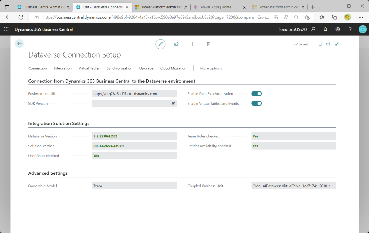Image resolution: width=369 pixels, height=233 pixels.
Task: Click the Dataverse Version value 9.2.22064.202
Action: [x=105, y=136]
